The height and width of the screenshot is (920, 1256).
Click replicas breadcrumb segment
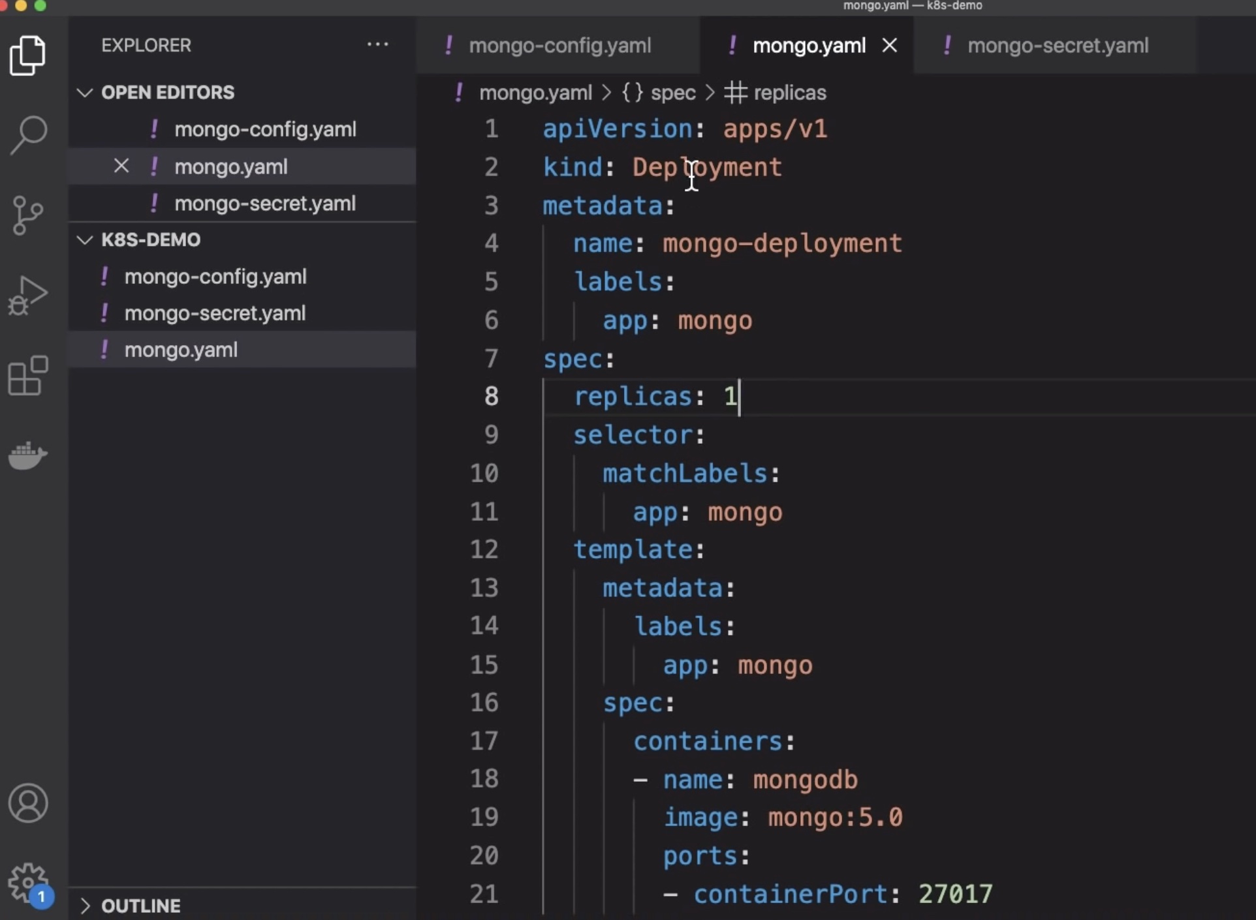tap(790, 93)
